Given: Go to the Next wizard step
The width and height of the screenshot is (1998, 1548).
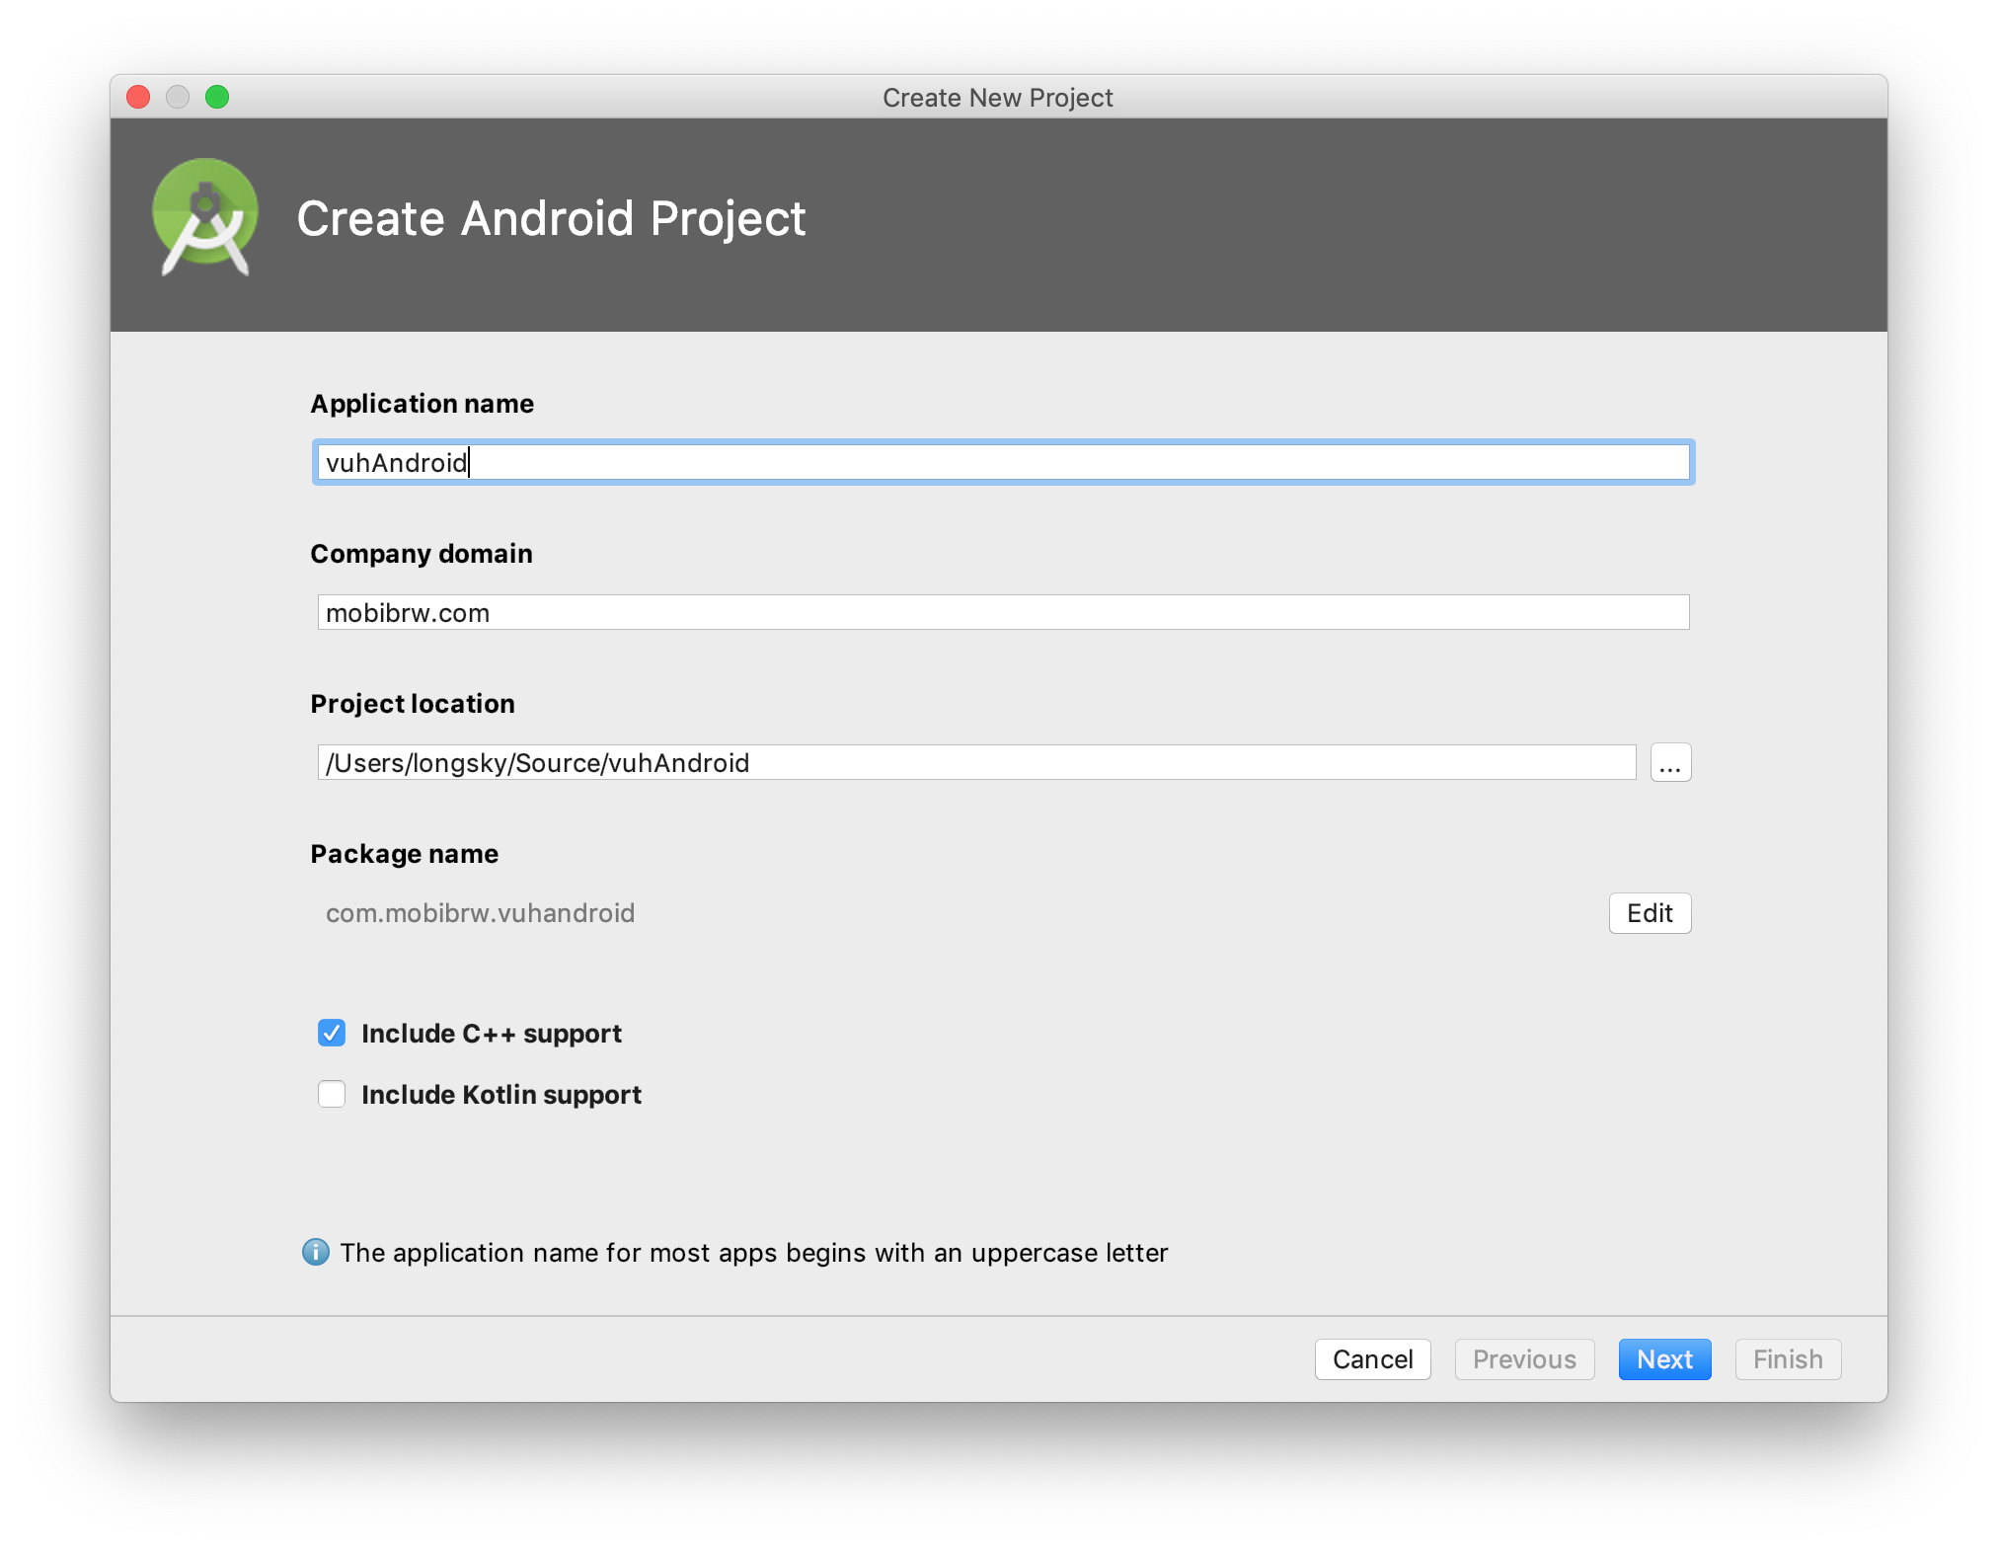Looking at the screenshot, I should point(1664,1359).
